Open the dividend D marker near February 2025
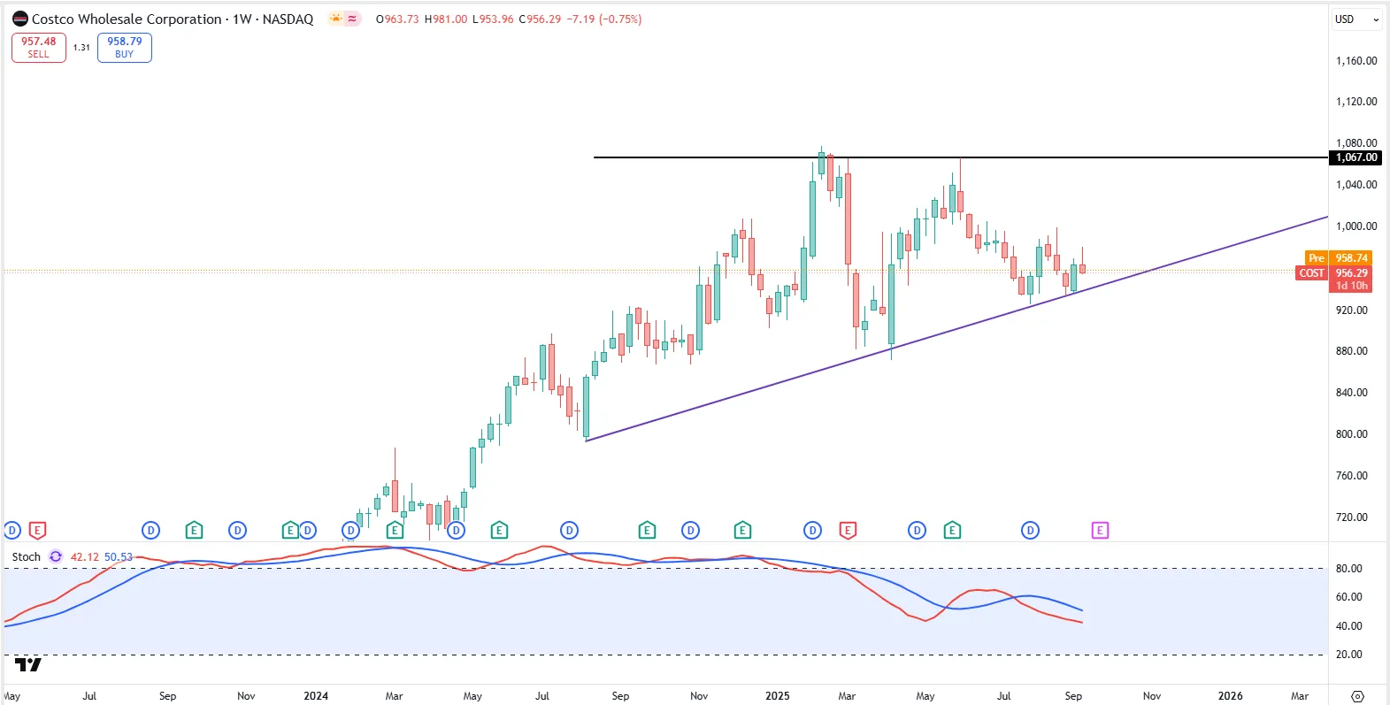This screenshot has height=705, width=1390. [x=813, y=531]
